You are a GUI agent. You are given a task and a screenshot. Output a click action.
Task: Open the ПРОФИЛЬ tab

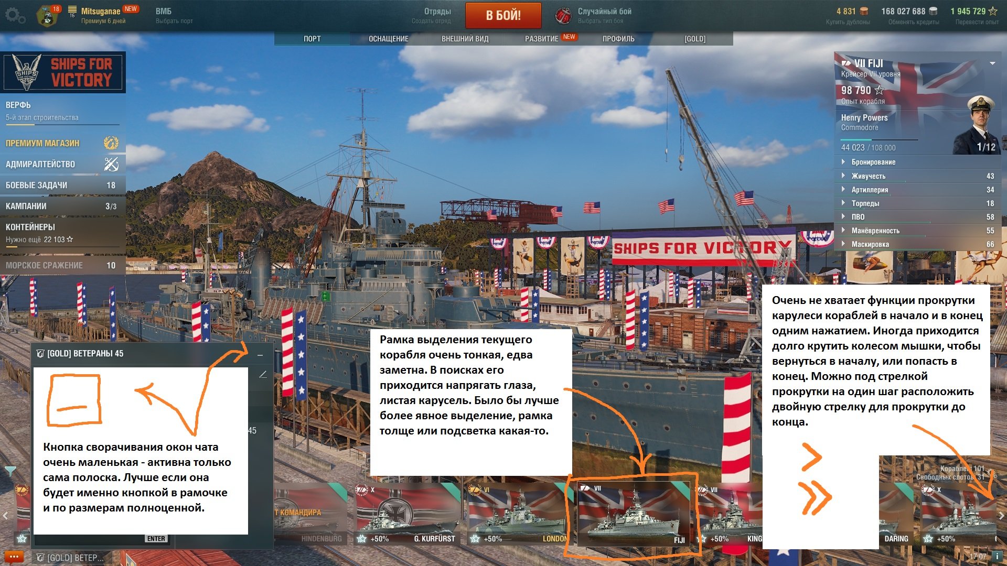[x=618, y=39]
